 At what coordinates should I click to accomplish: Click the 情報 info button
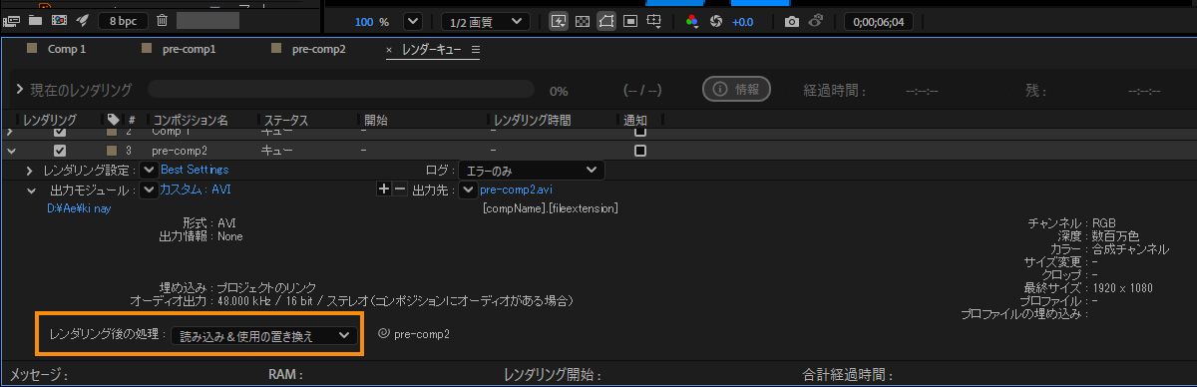[736, 89]
